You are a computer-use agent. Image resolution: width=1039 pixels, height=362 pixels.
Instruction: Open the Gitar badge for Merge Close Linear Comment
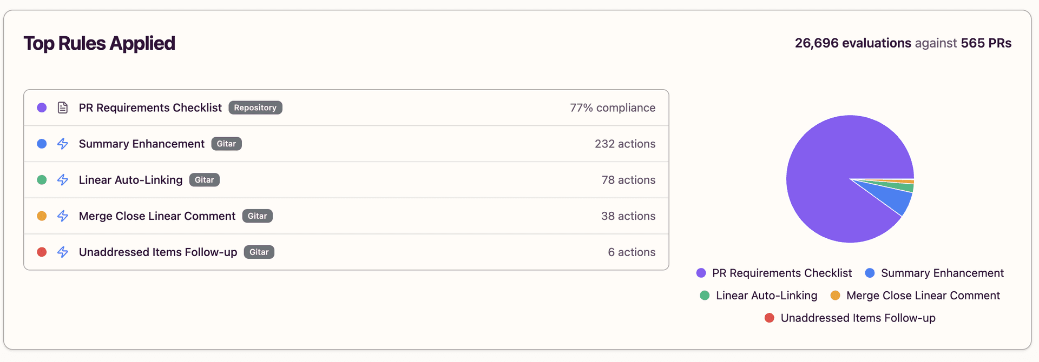pyautogui.click(x=257, y=216)
